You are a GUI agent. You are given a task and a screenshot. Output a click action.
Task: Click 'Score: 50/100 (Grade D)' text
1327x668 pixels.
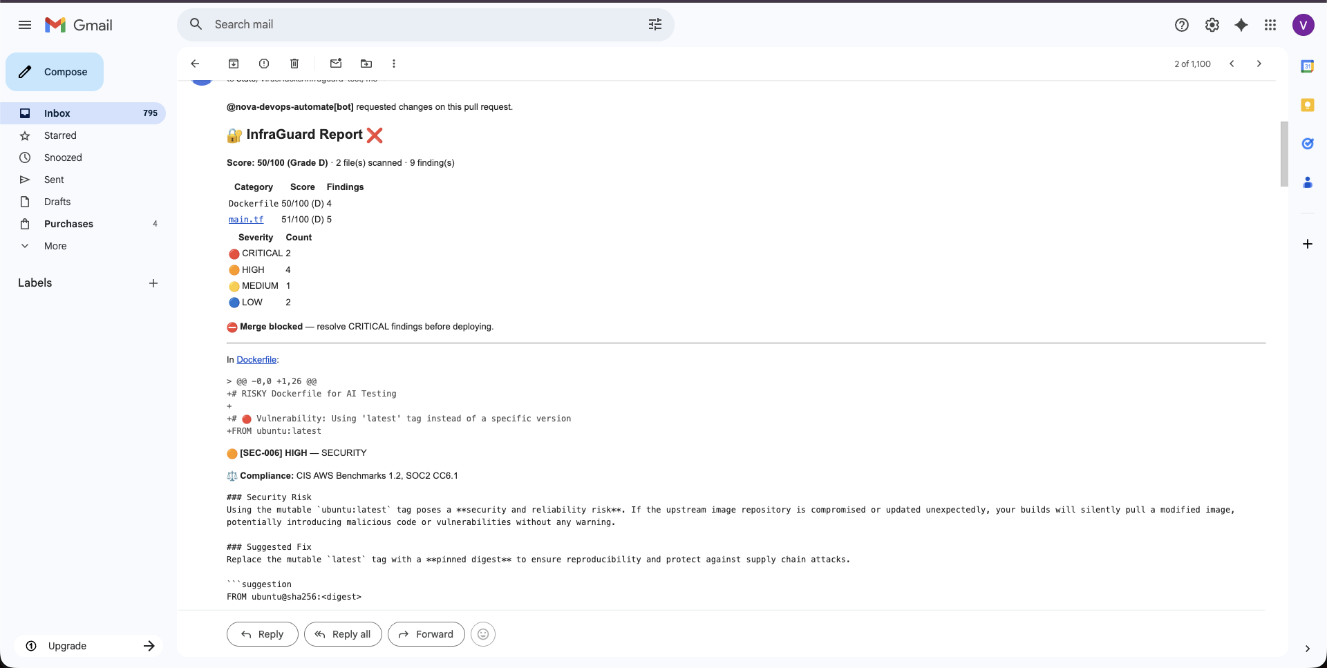pyautogui.click(x=277, y=163)
